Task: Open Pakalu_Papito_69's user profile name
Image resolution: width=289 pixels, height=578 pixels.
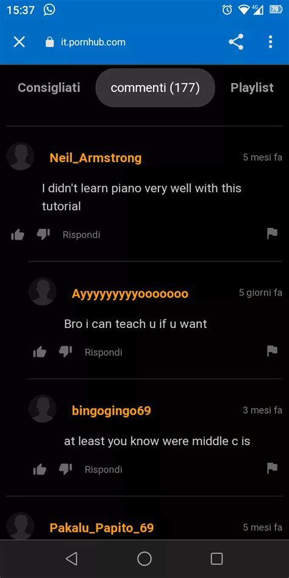Action: 102,528
